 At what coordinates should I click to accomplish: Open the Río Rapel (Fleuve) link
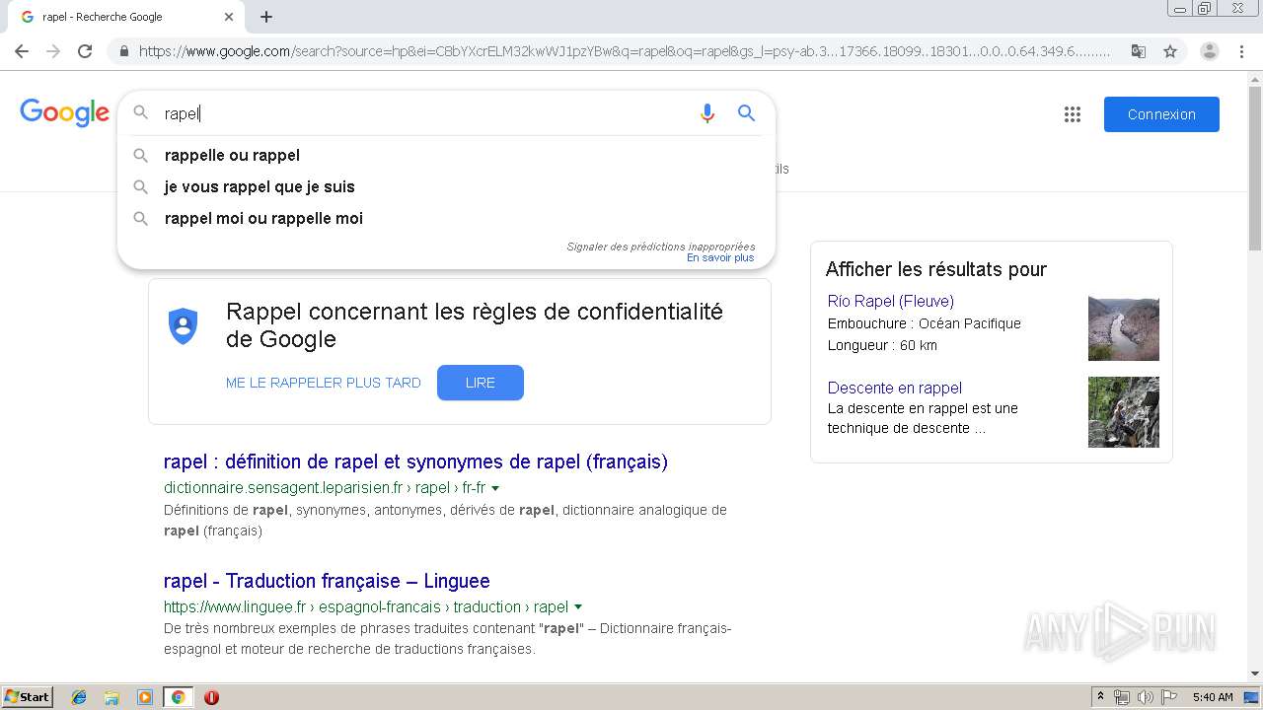pyautogui.click(x=891, y=301)
